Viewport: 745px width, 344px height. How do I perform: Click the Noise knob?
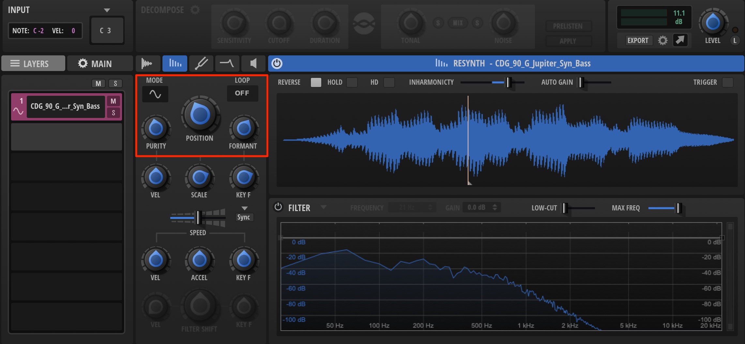pos(503,23)
